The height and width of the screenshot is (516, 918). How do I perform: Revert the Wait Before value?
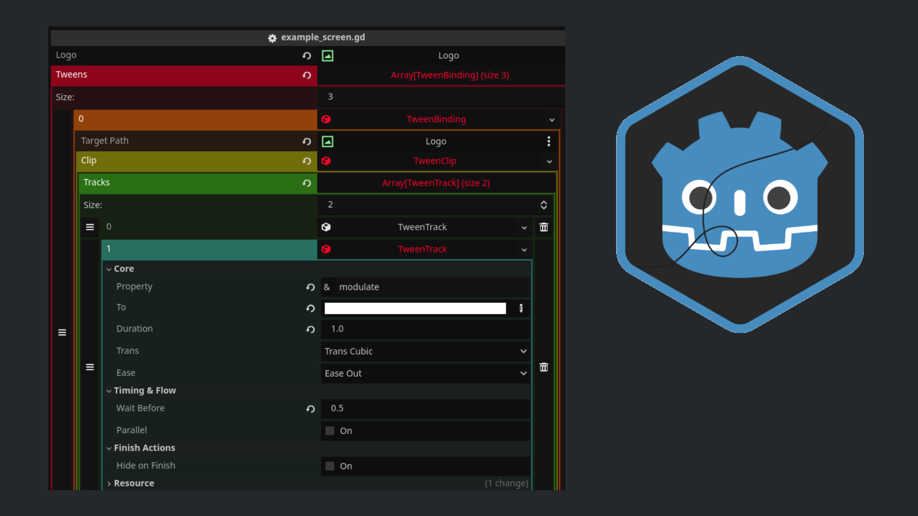click(x=310, y=409)
